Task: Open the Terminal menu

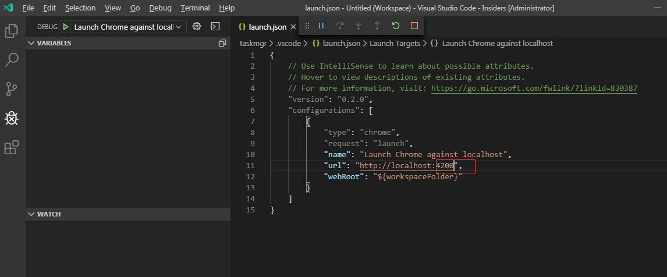Action: (195, 8)
